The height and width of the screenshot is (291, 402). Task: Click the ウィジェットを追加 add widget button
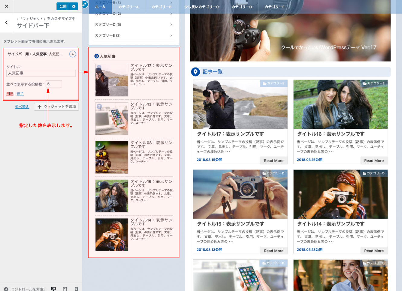pos(56,107)
